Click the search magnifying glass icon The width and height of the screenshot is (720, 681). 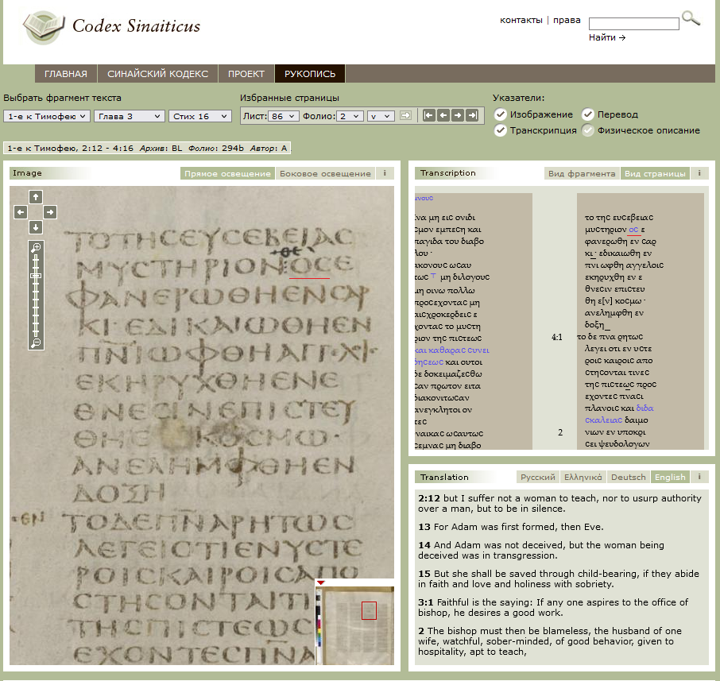pyautogui.click(x=691, y=18)
